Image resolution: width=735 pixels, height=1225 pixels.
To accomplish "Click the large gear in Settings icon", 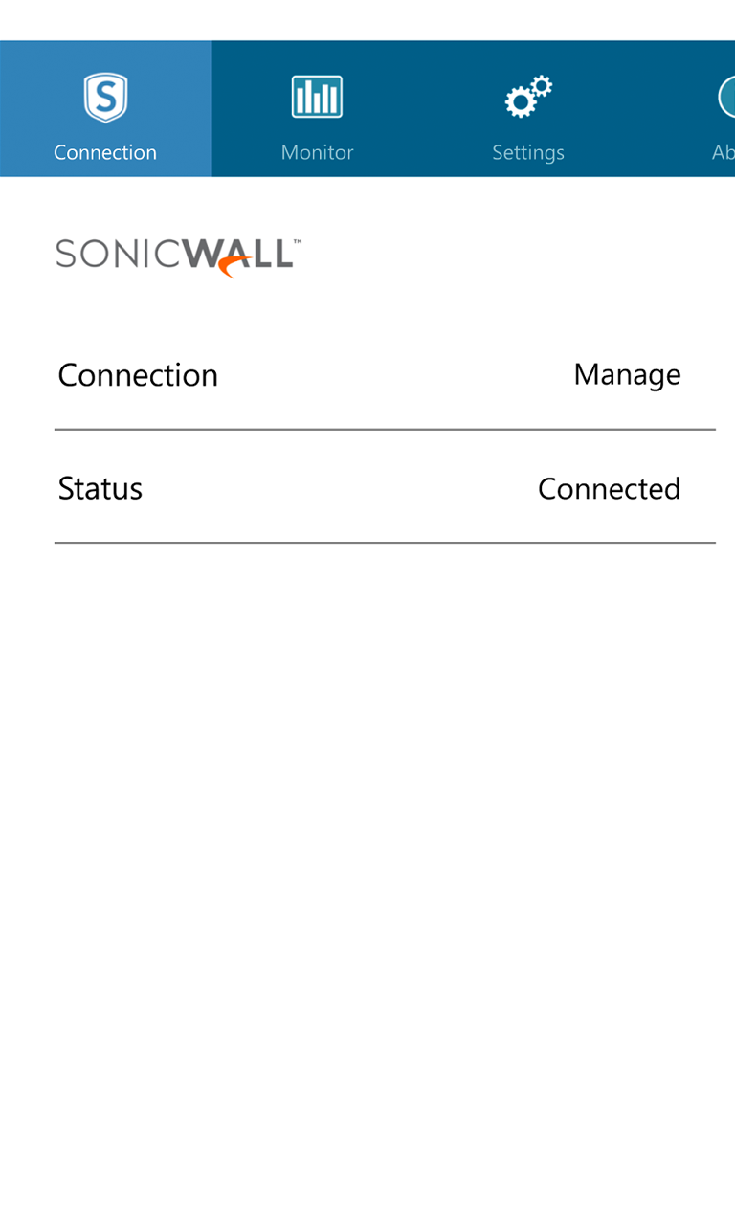I will (x=520, y=102).
